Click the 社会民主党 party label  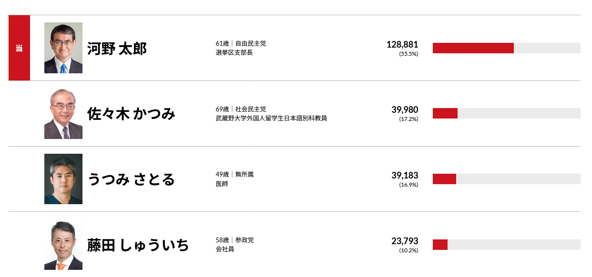251,109
